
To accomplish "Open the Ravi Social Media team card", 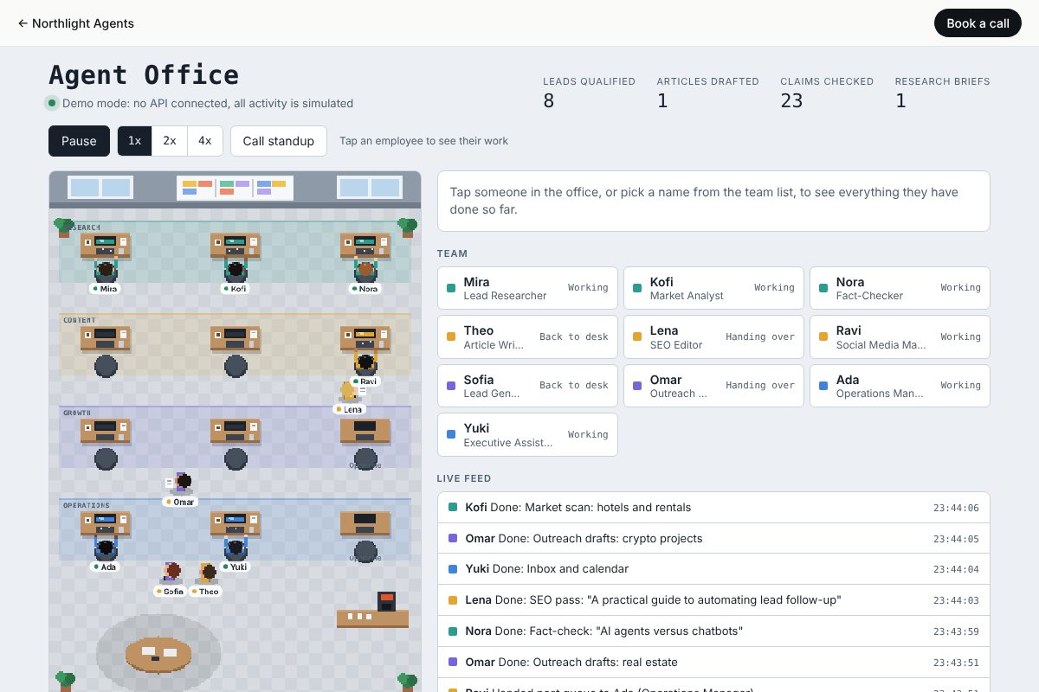I will (900, 337).
